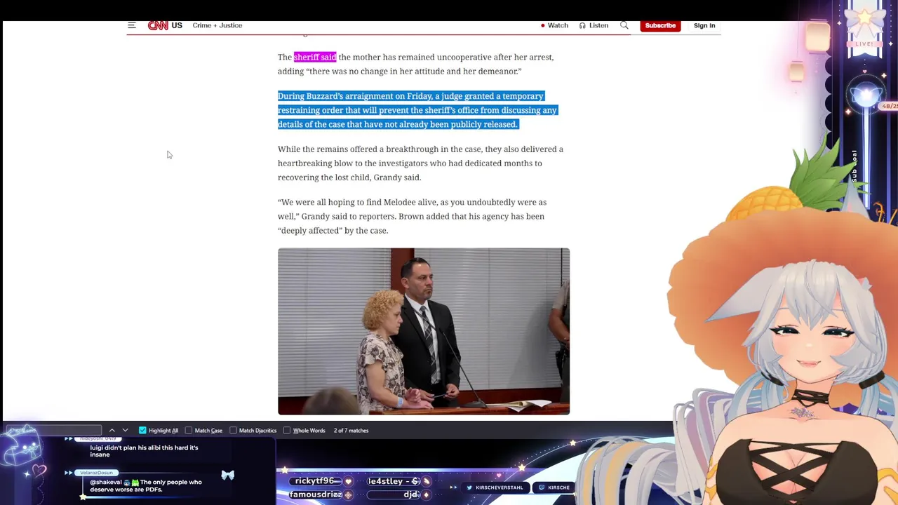Go to next find match arrow
The height and width of the screenshot is (505, 898).
click(x=125, y=430)
